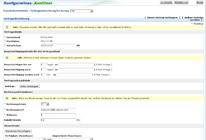Viewport: 206px width, 140px height.
Task: Focus the Ablaufdatum date field
Action: (58, 46)
